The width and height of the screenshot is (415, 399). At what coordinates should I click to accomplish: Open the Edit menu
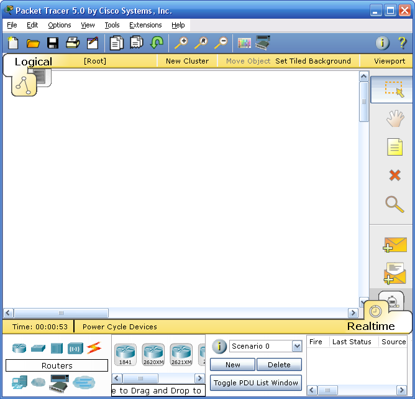click(32, 25)
